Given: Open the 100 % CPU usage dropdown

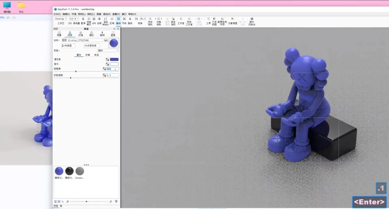Looking at the screenshot, I should (74, 19).
